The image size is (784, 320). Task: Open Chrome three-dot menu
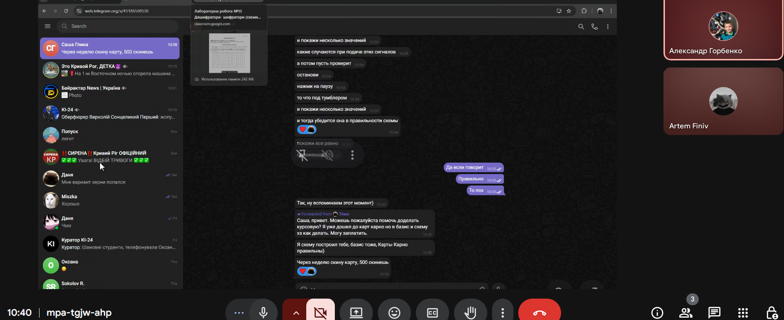[611, 11]
